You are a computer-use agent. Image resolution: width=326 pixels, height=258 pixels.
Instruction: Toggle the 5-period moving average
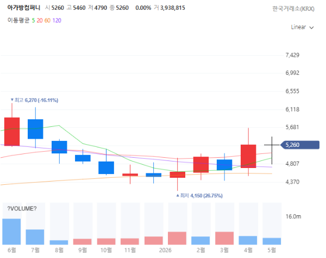pyautogui.click(x=33, y=21)
